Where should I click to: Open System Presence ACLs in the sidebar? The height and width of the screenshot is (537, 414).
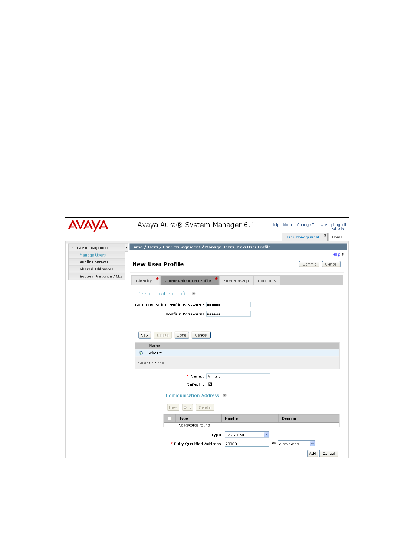pyautogui.click(x=101, y=277)
